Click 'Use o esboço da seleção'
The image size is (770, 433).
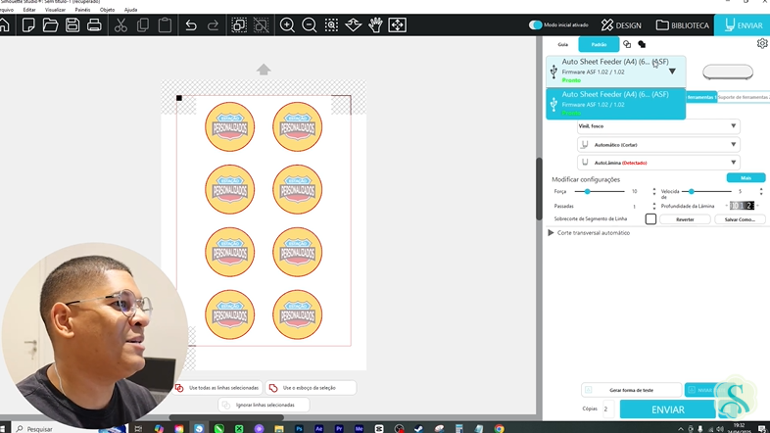pos(311,388)
